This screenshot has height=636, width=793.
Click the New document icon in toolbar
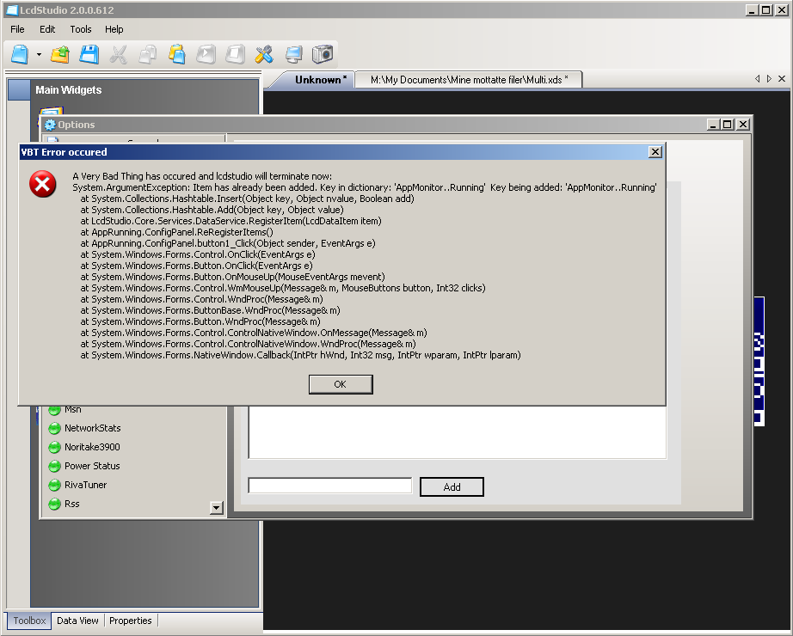click(20, 54)
